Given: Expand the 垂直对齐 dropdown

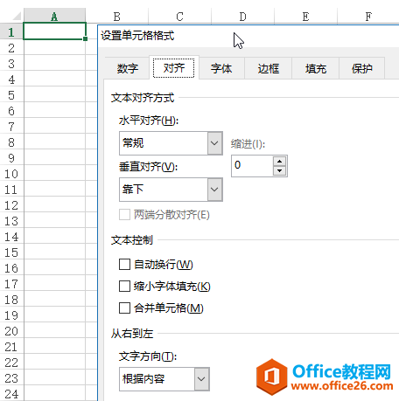Looking at the screenshot, I should tap(171, 190).
